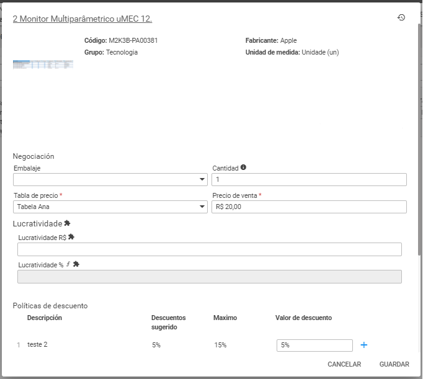
Task: Click the Grupo value Tecnologia
Action: click(x=122, y=52)
